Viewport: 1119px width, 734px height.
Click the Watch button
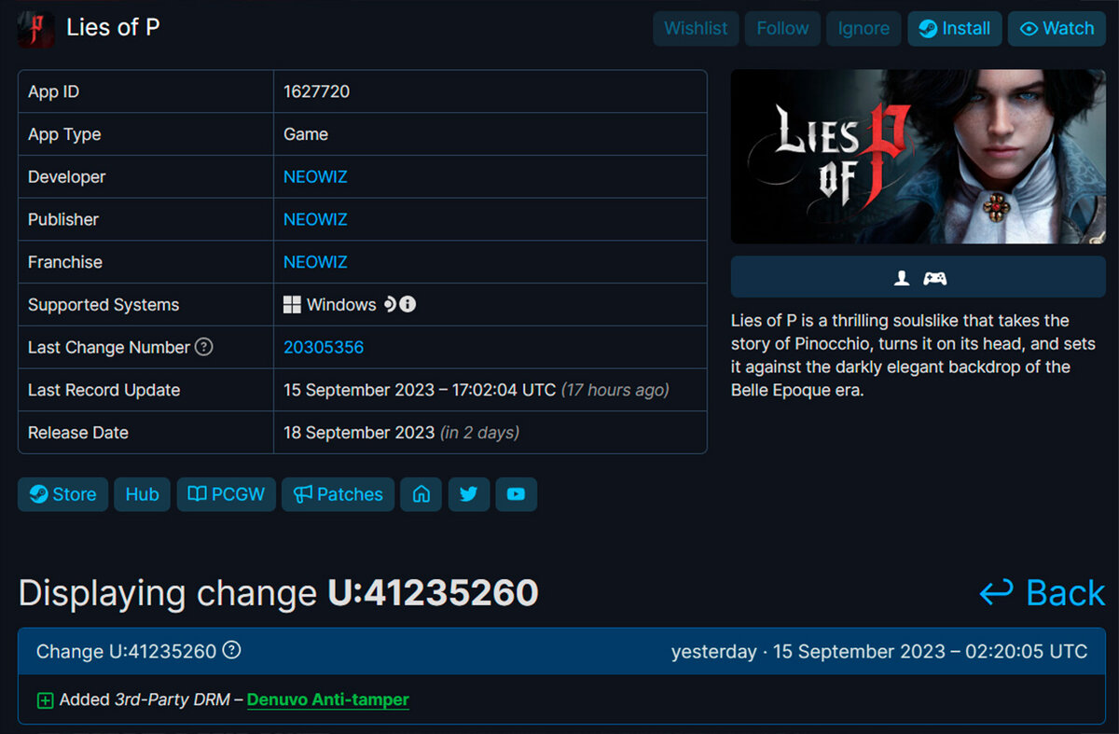click(1057, 29)
